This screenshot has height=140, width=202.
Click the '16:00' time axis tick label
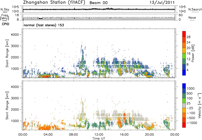click(124, 135)
